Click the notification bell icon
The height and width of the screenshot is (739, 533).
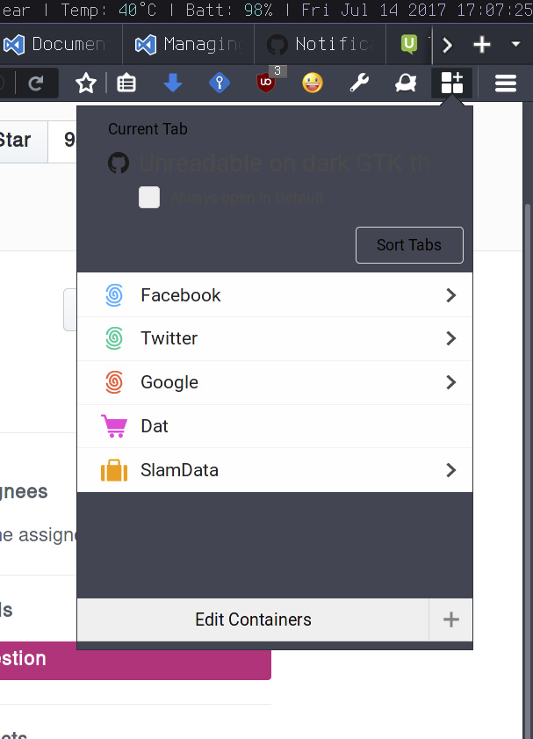(405, 83)
